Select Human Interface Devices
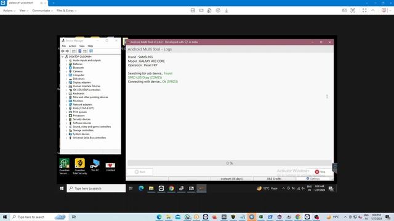 [86, 86]
